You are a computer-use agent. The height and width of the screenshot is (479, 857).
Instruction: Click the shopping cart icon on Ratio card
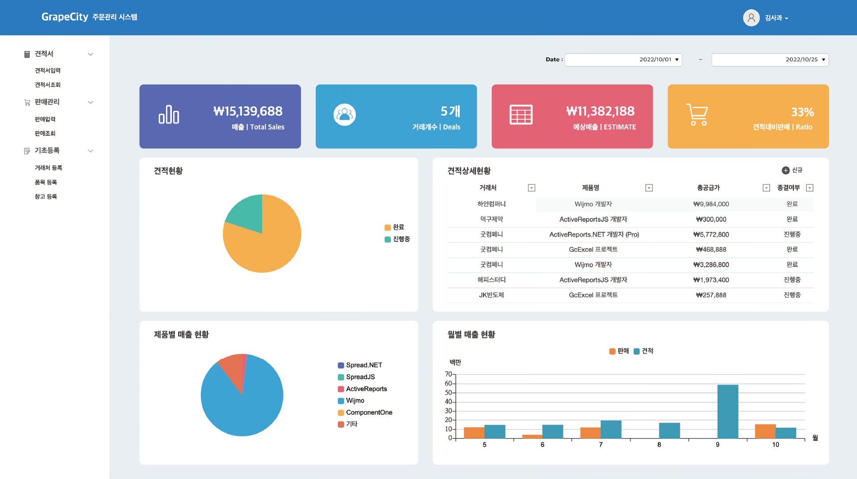click(697, 115)
